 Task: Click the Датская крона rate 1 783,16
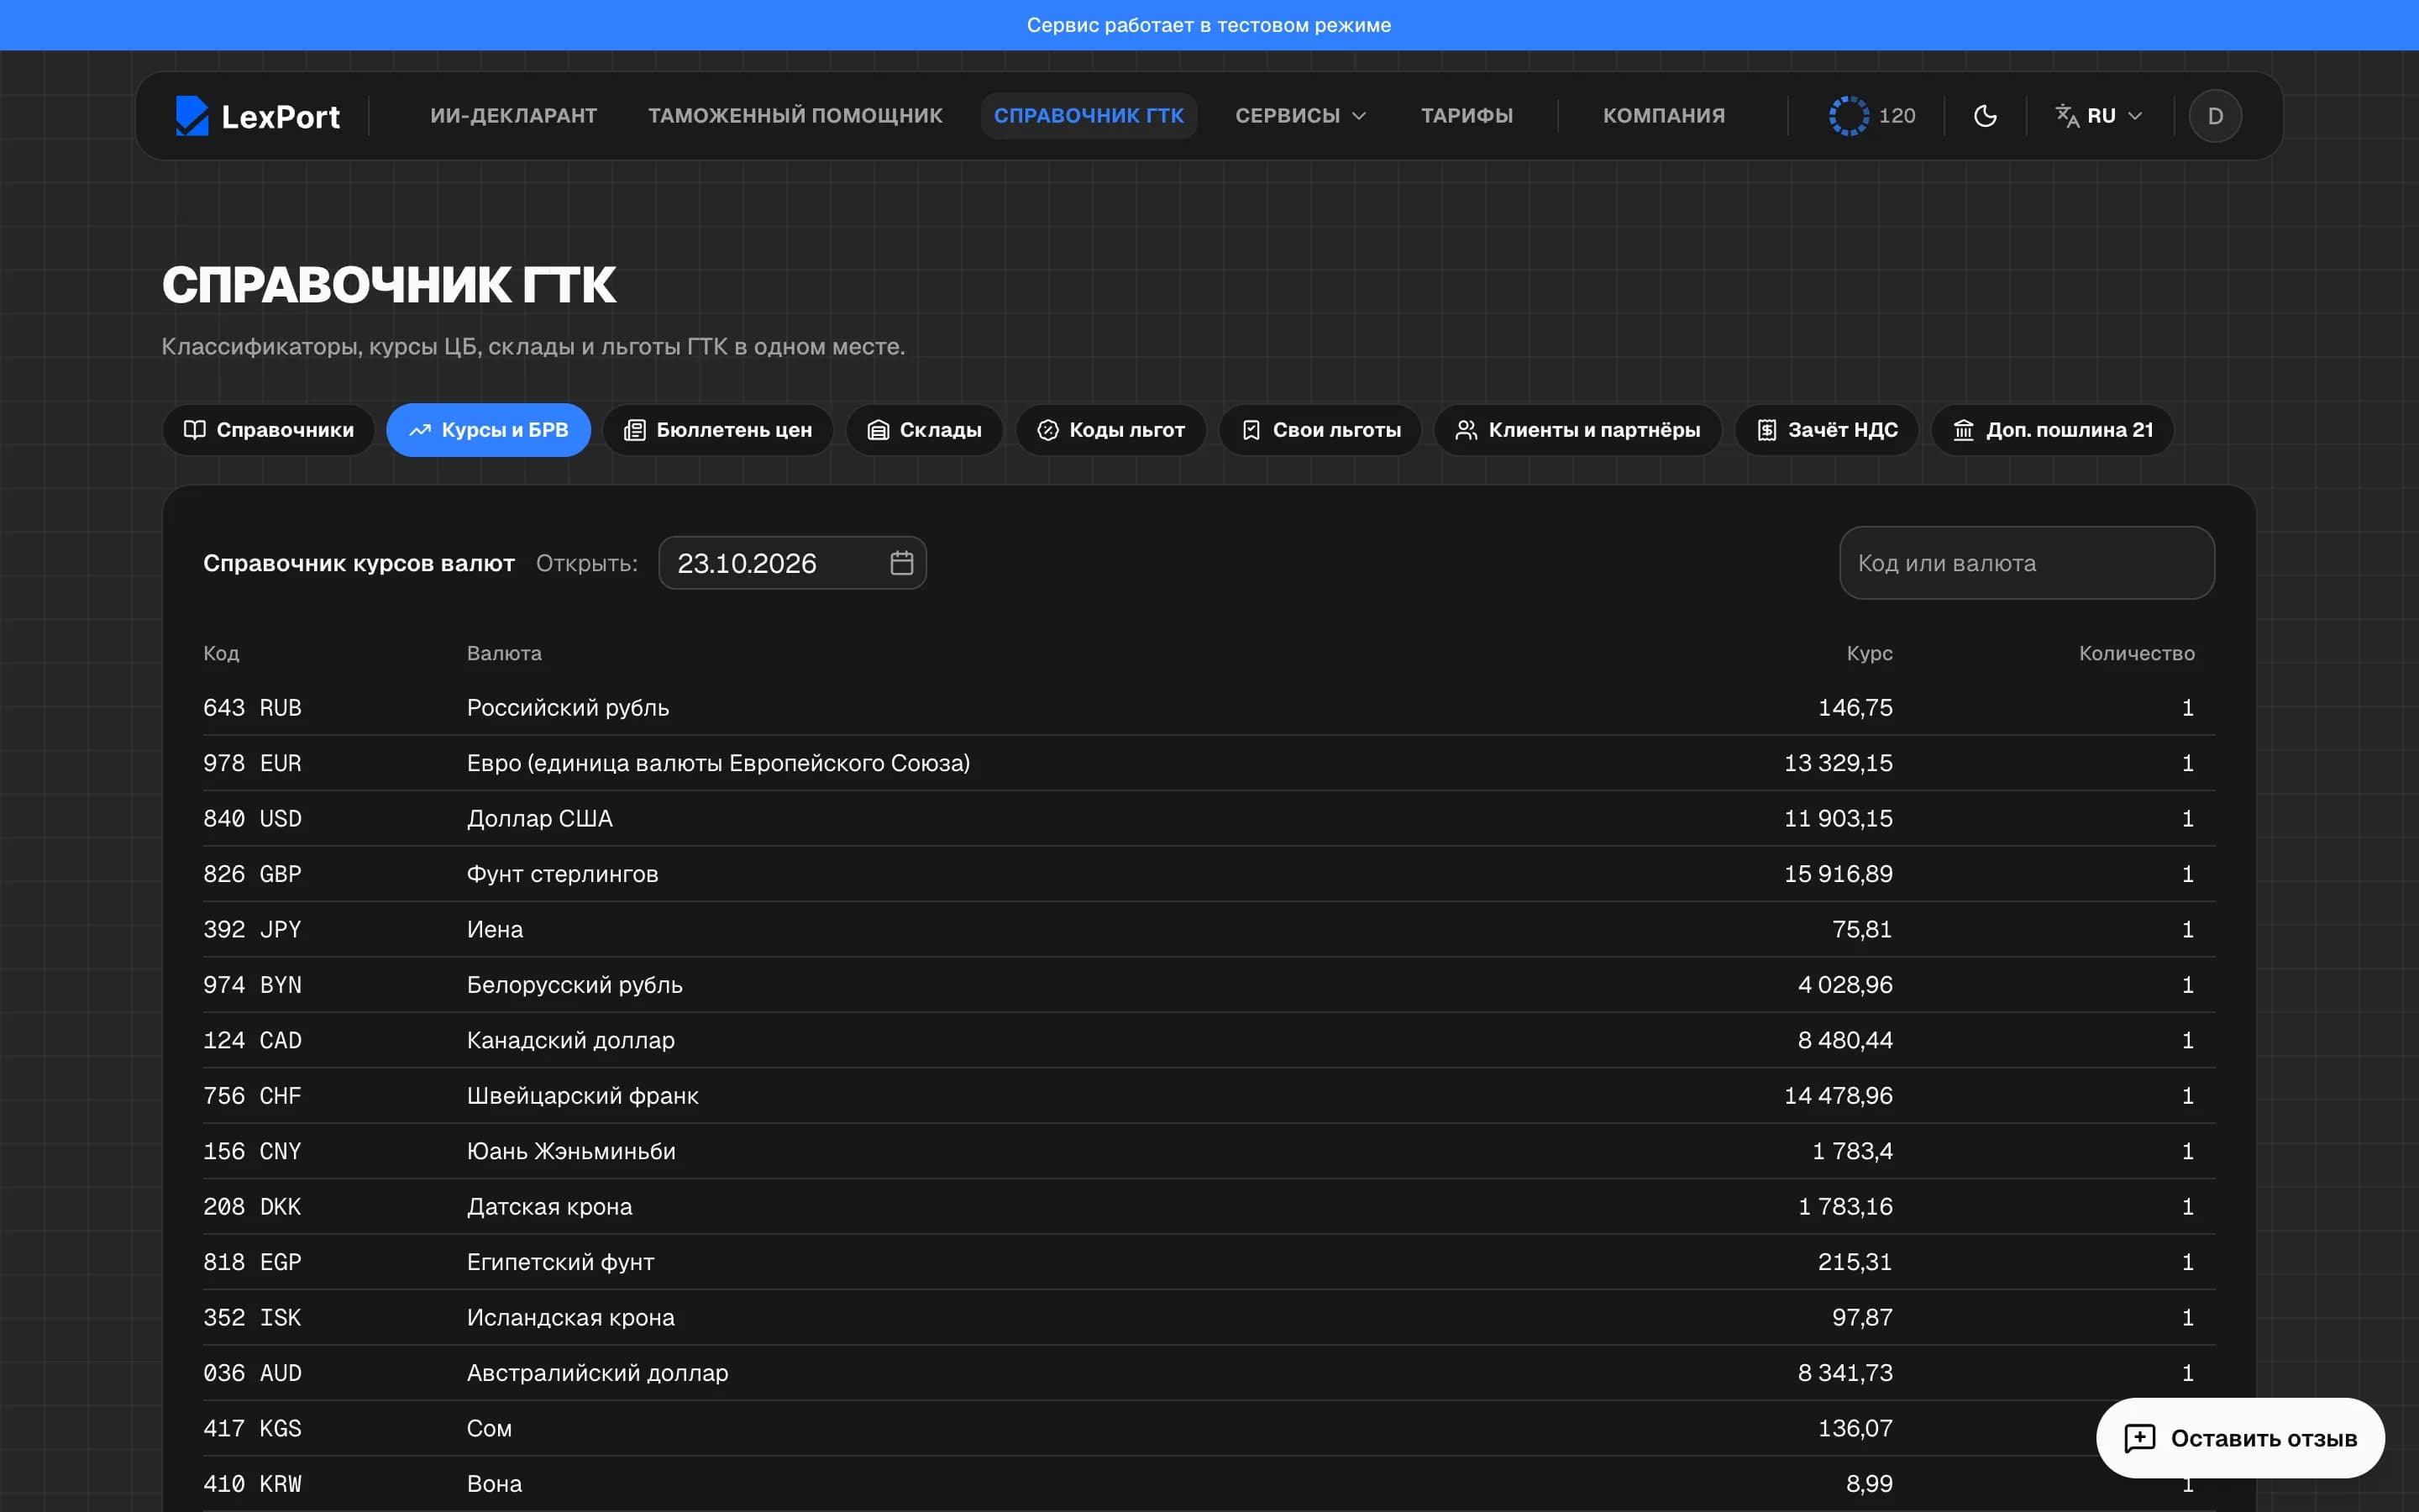(x=1845, y=1207)
